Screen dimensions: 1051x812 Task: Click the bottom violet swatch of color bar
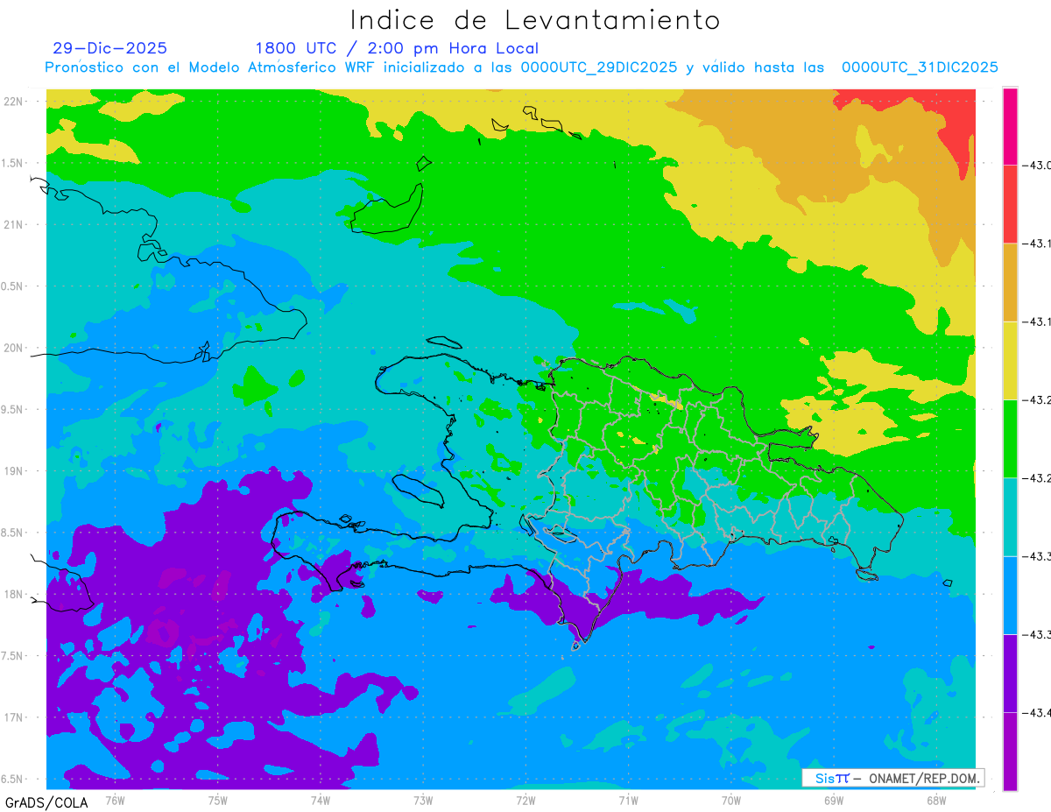coord(1010,751)
